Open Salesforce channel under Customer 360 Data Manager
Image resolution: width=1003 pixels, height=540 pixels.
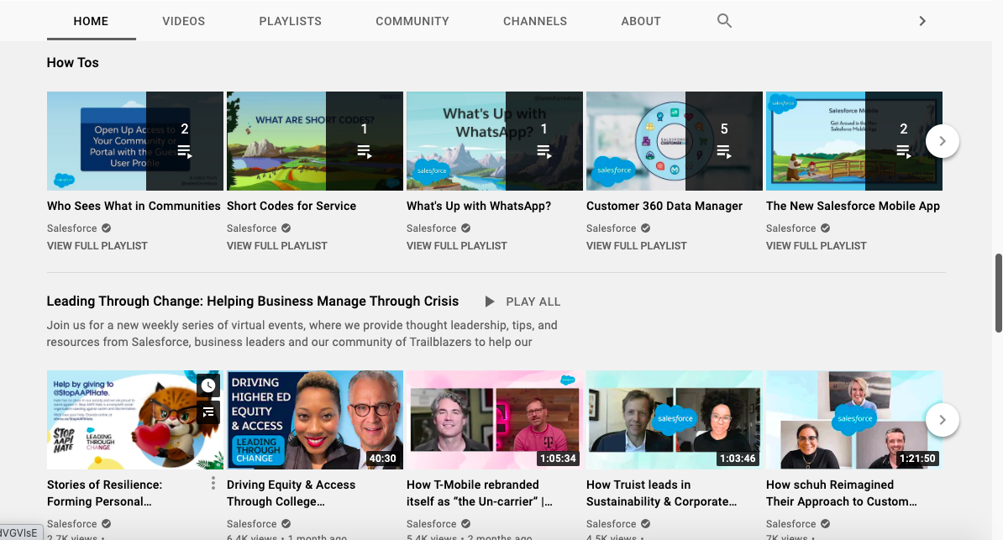(x=611, y=228)
